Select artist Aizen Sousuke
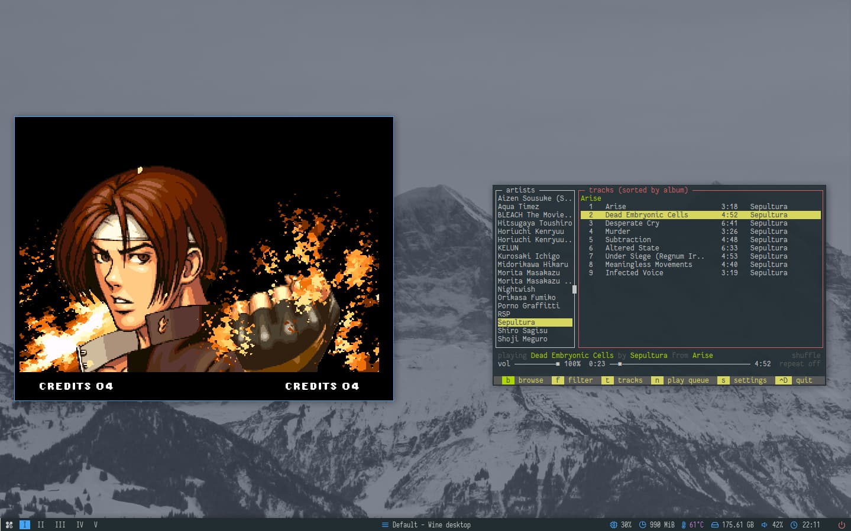Screen dimensions: 851x531 pyautogui.click(x=535, y=198)
